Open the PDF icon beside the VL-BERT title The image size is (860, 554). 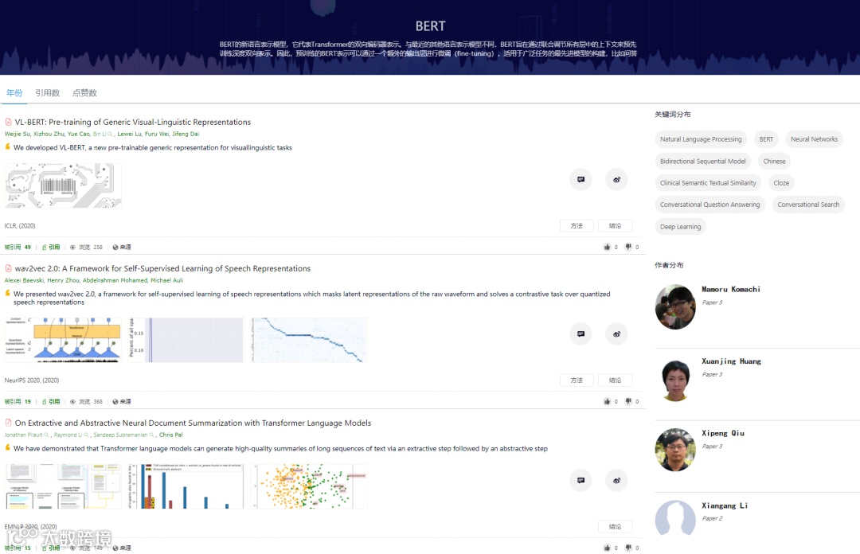[8, 122]
